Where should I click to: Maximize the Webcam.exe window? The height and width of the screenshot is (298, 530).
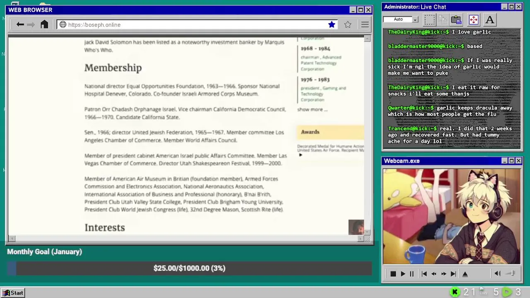[x=511, y=161]
